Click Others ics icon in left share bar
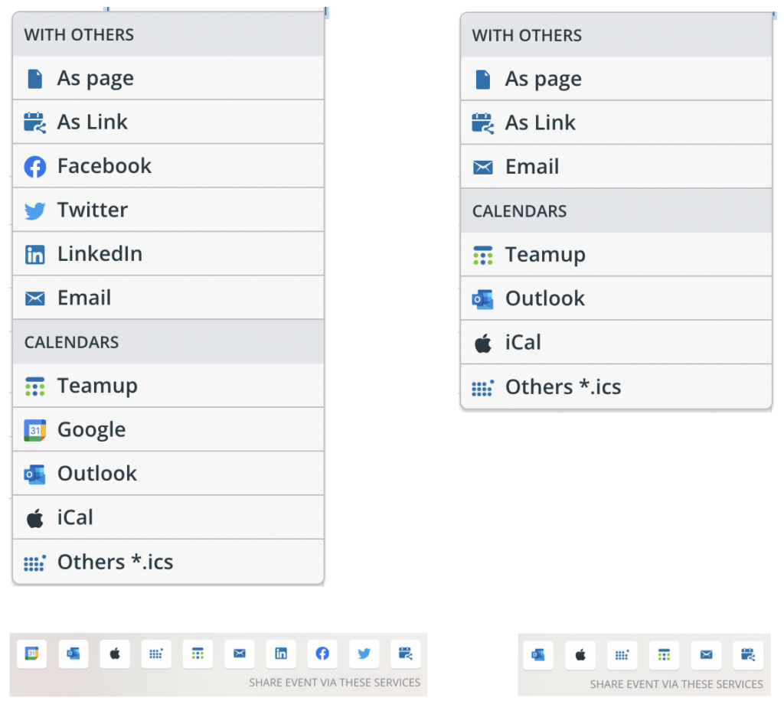 click(156, 654)
